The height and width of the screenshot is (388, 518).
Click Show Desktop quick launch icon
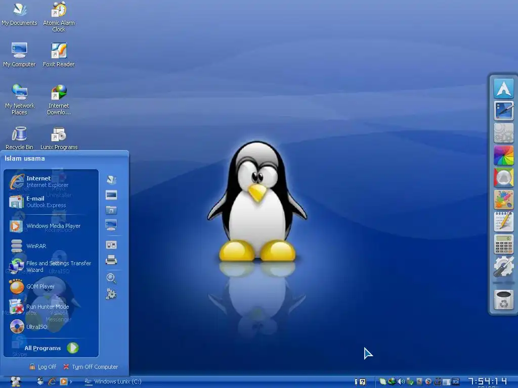[40, 381]
